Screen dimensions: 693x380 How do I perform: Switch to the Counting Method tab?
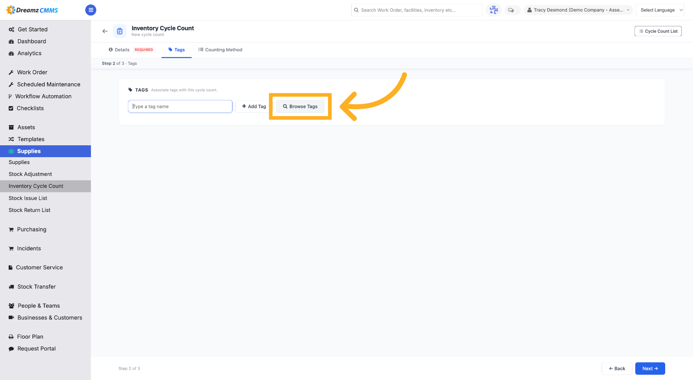point(220,50)
